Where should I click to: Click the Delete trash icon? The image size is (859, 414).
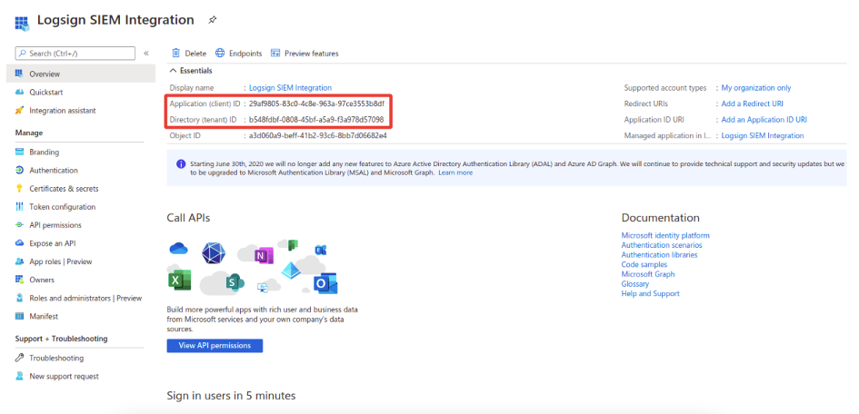click(x=175, y=53)
